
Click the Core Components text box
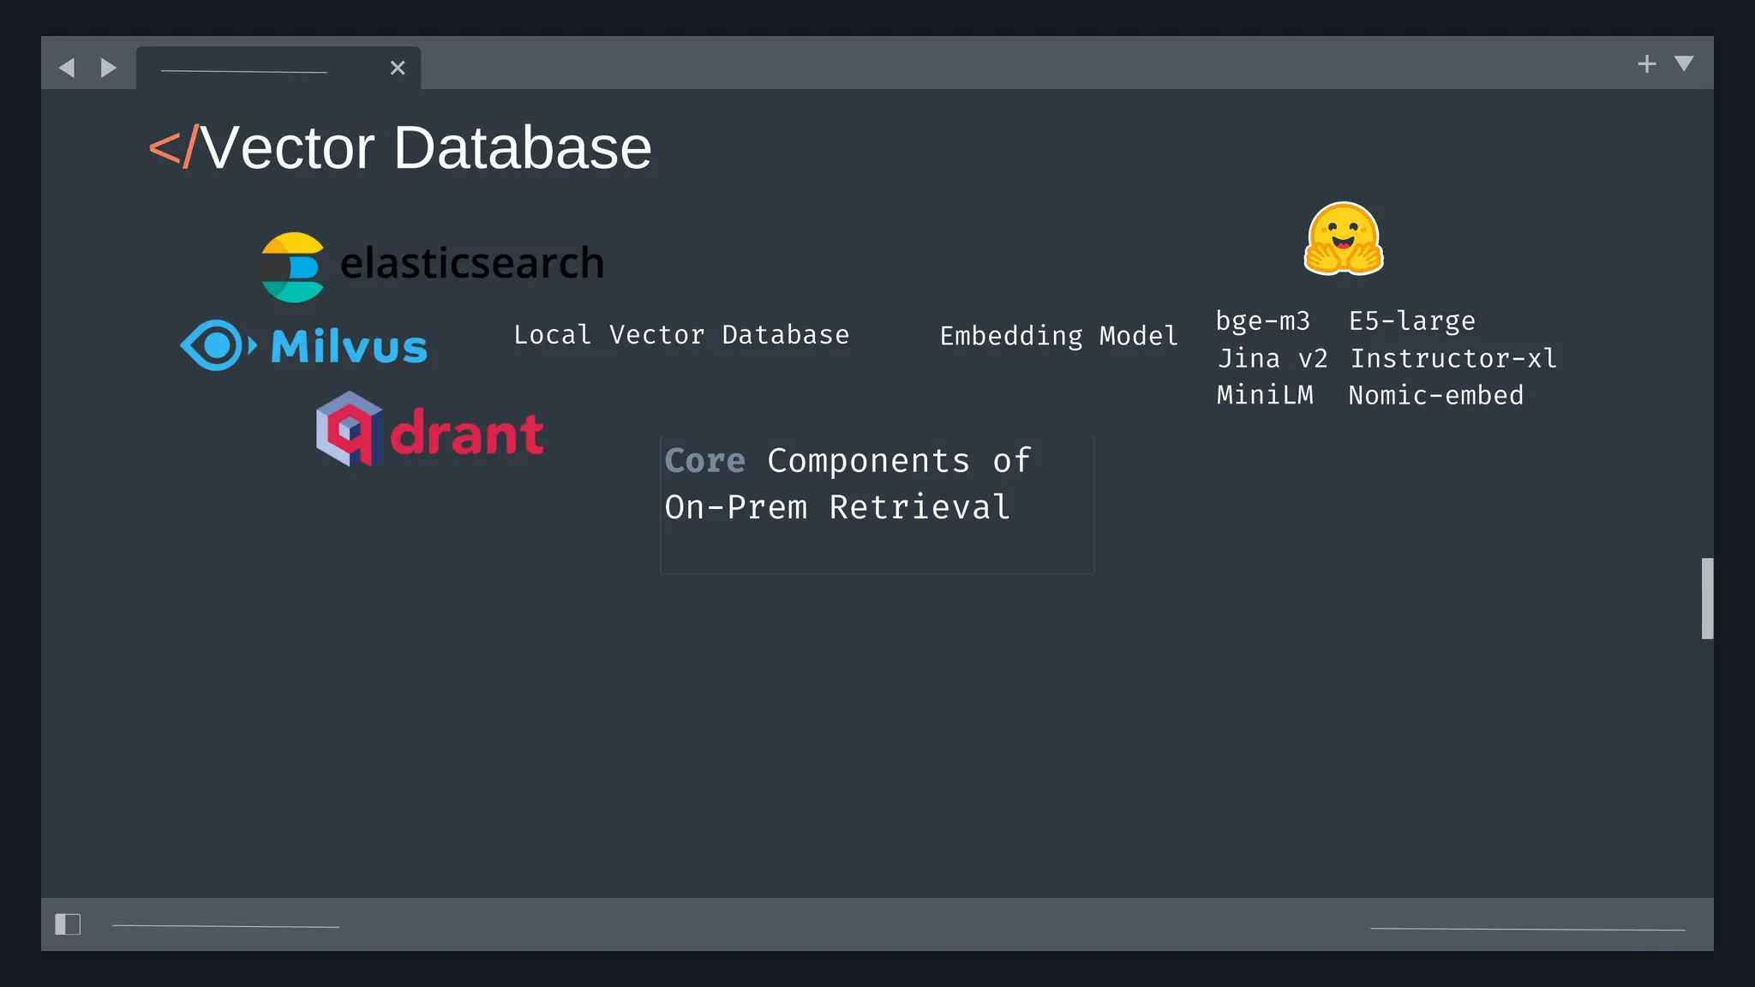pos(877,504)
